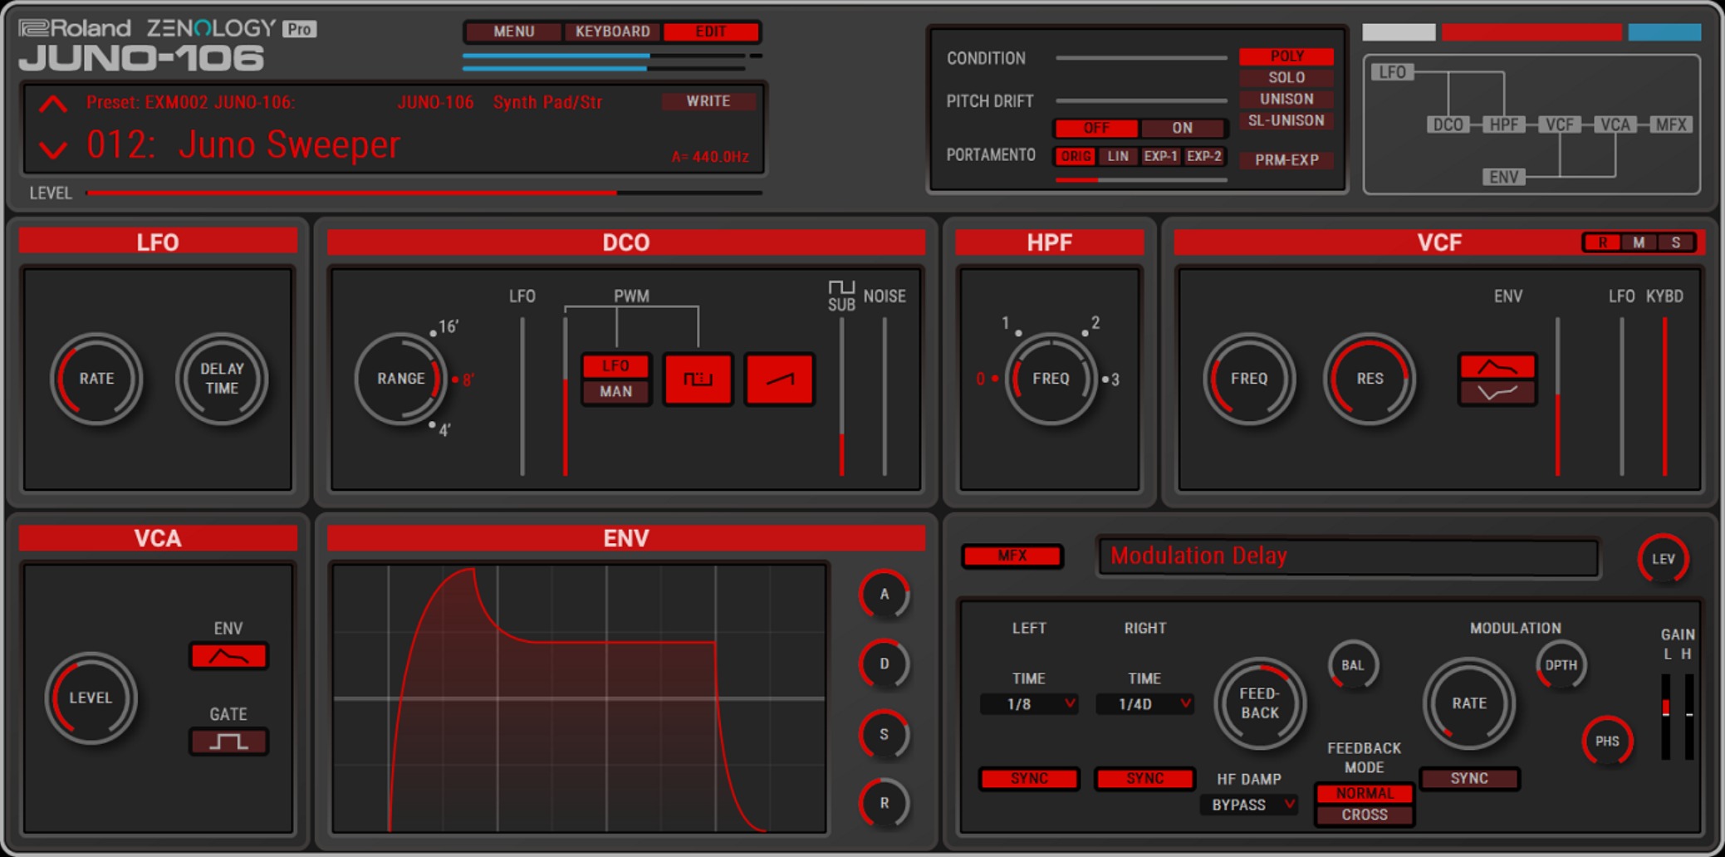Click the preset name Juno Sweeper
This screenshot has width=1725, height=857.
pos(289,144)
